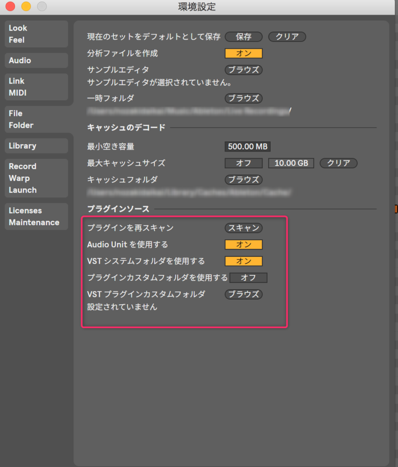Browse for the キャッシュフォルダ location
Image resolution: width=398 pixels, height=467 pixels.
tap(244, 180)
